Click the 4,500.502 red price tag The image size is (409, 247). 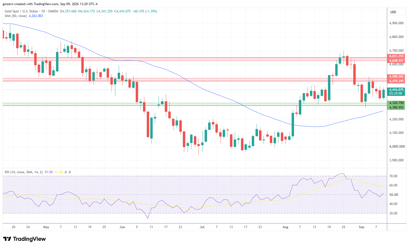396,76
